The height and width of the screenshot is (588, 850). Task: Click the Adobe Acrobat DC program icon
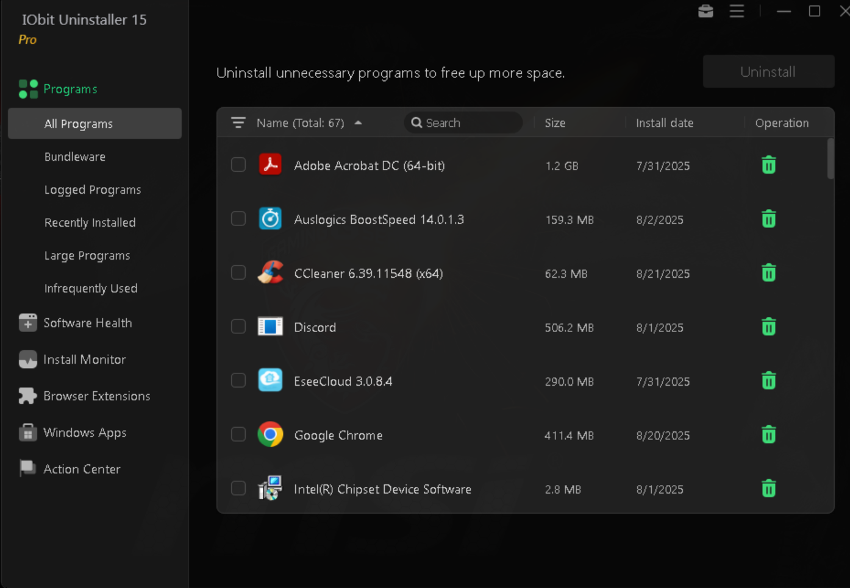tap(270, 165)
